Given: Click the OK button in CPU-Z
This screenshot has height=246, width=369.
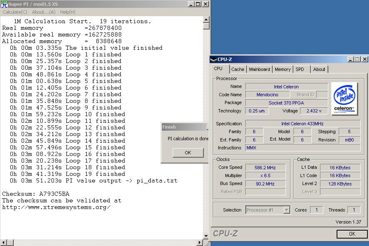Looking at the screenshot, I should click(x=352, y=234).
